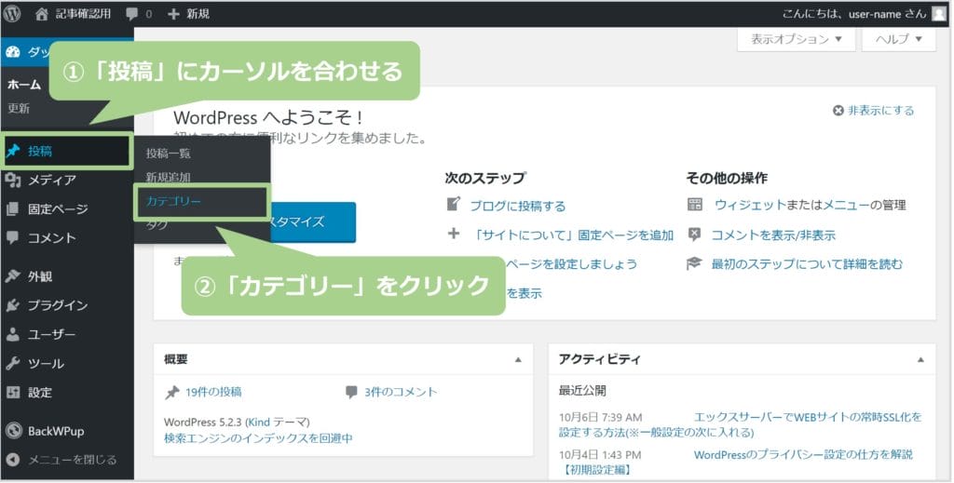Image resolution: width=954 pixels, height=483 pixels.
Task: Select 新規追加 in the flyout submenu
Action: coord(168,178)
